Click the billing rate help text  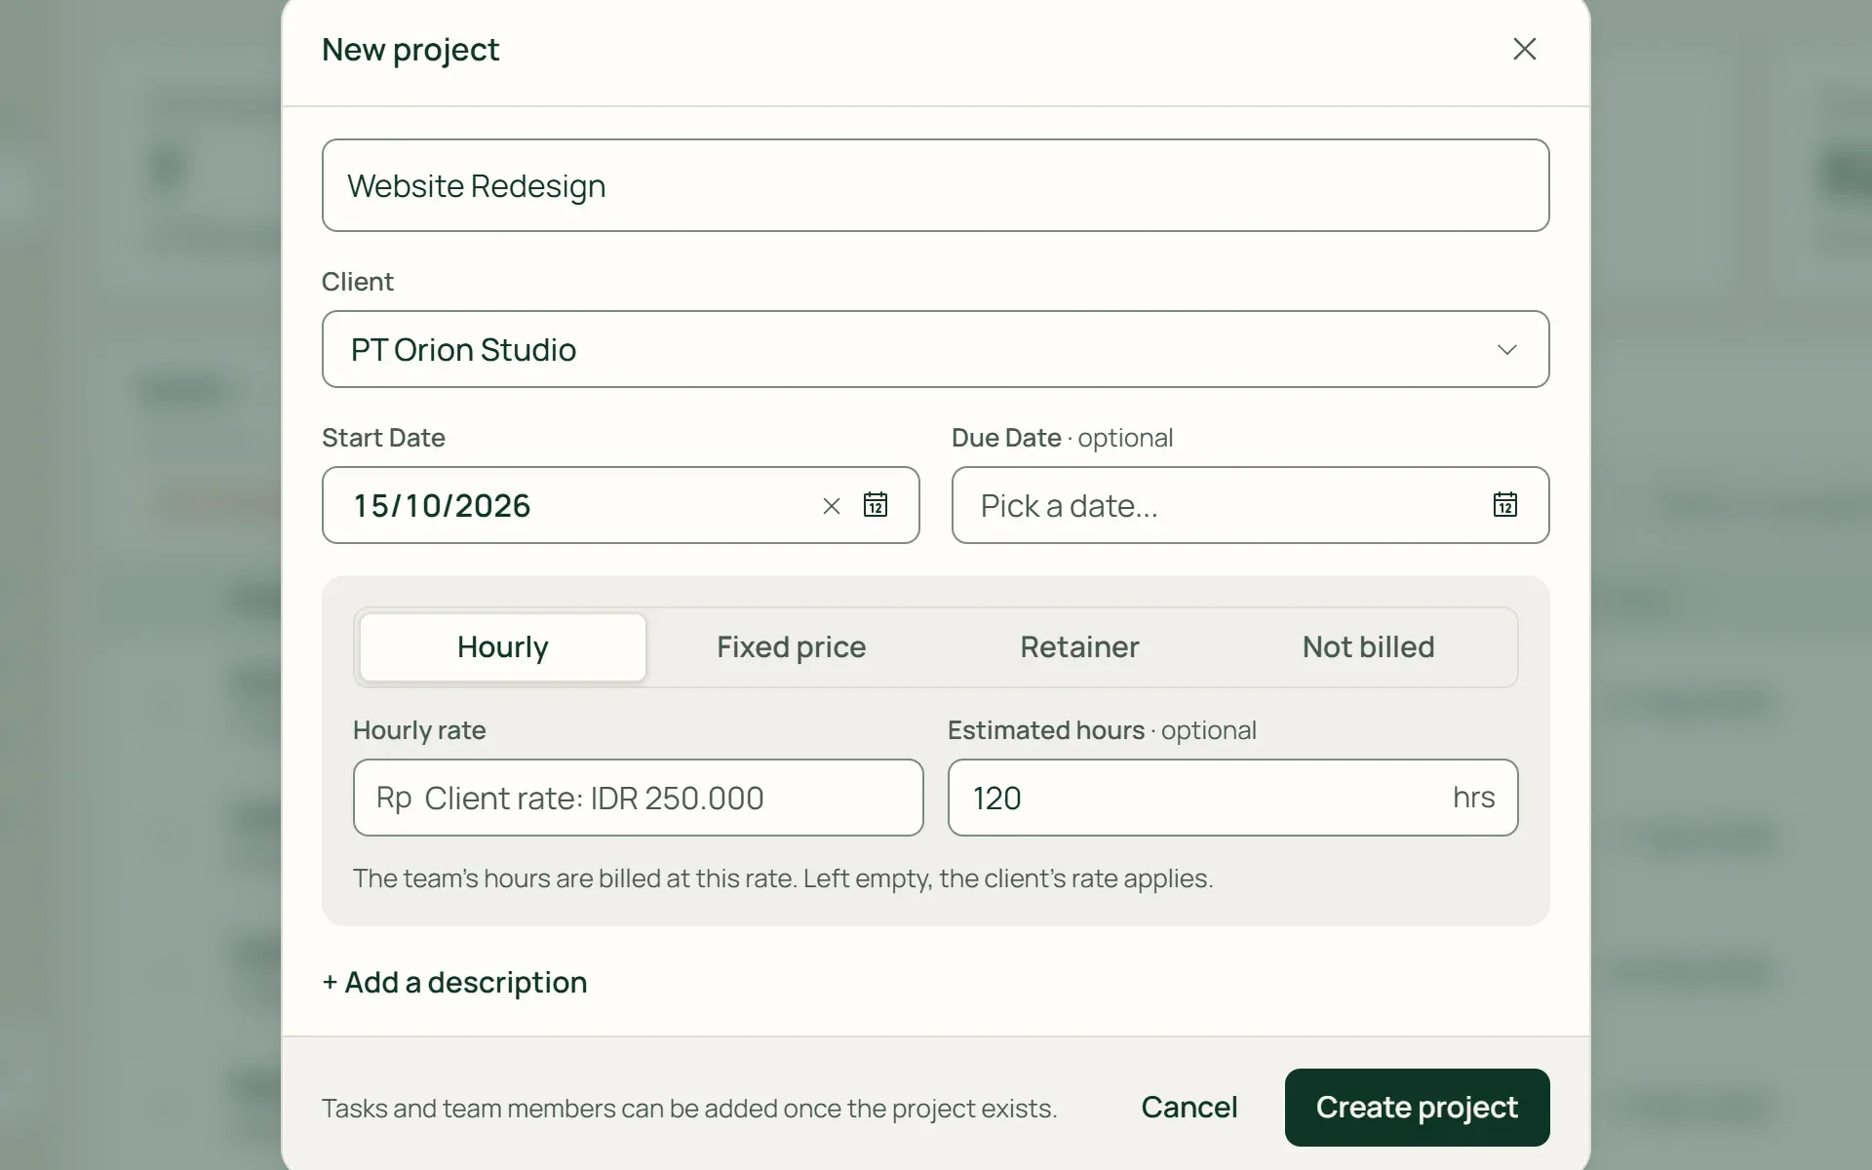click(783, 878)
